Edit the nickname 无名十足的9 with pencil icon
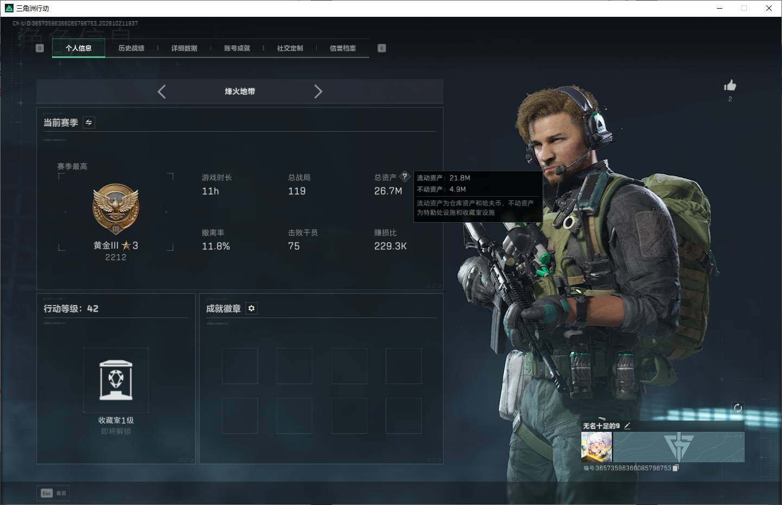This screenshot has height=505, width=782. [x=627, y=426]
